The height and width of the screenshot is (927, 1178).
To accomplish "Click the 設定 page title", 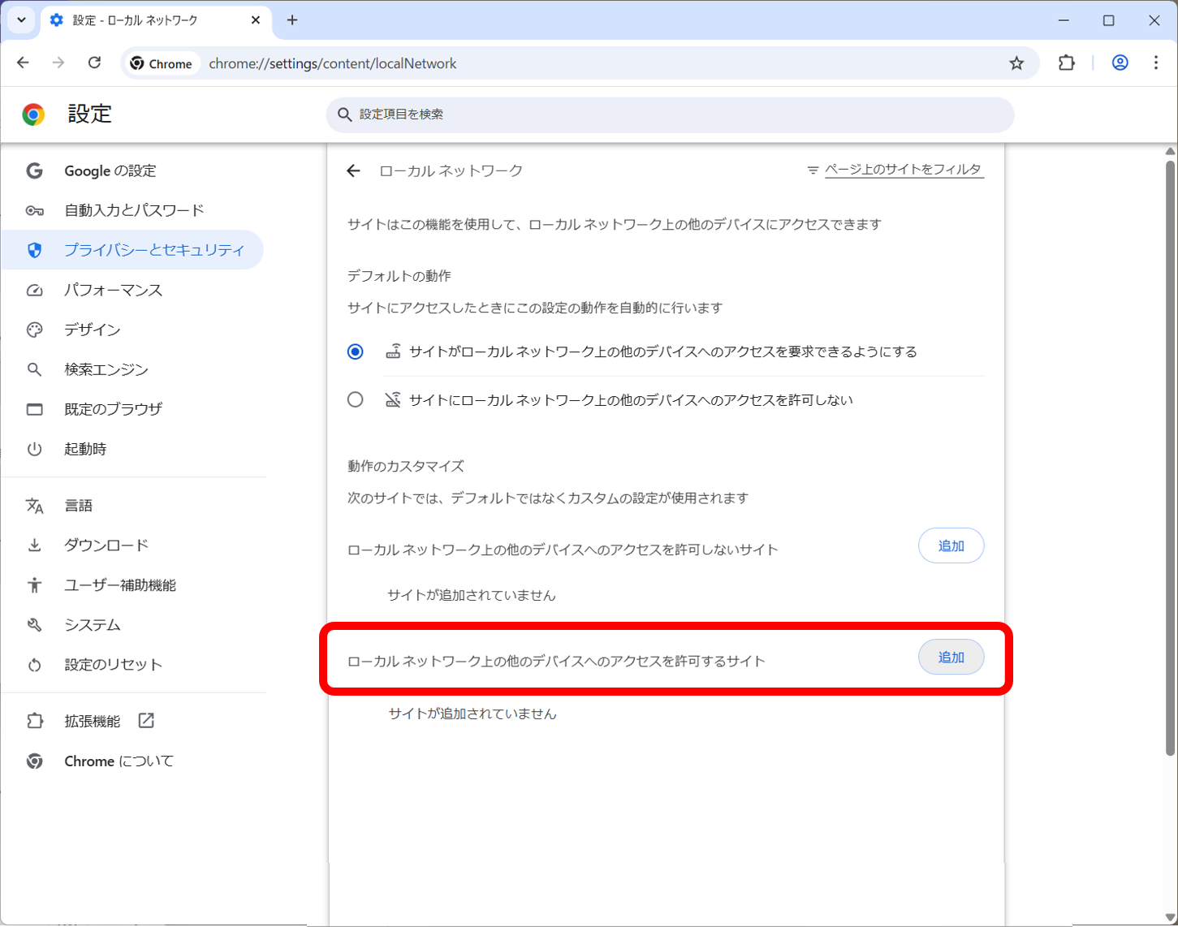I will (89, 114).
